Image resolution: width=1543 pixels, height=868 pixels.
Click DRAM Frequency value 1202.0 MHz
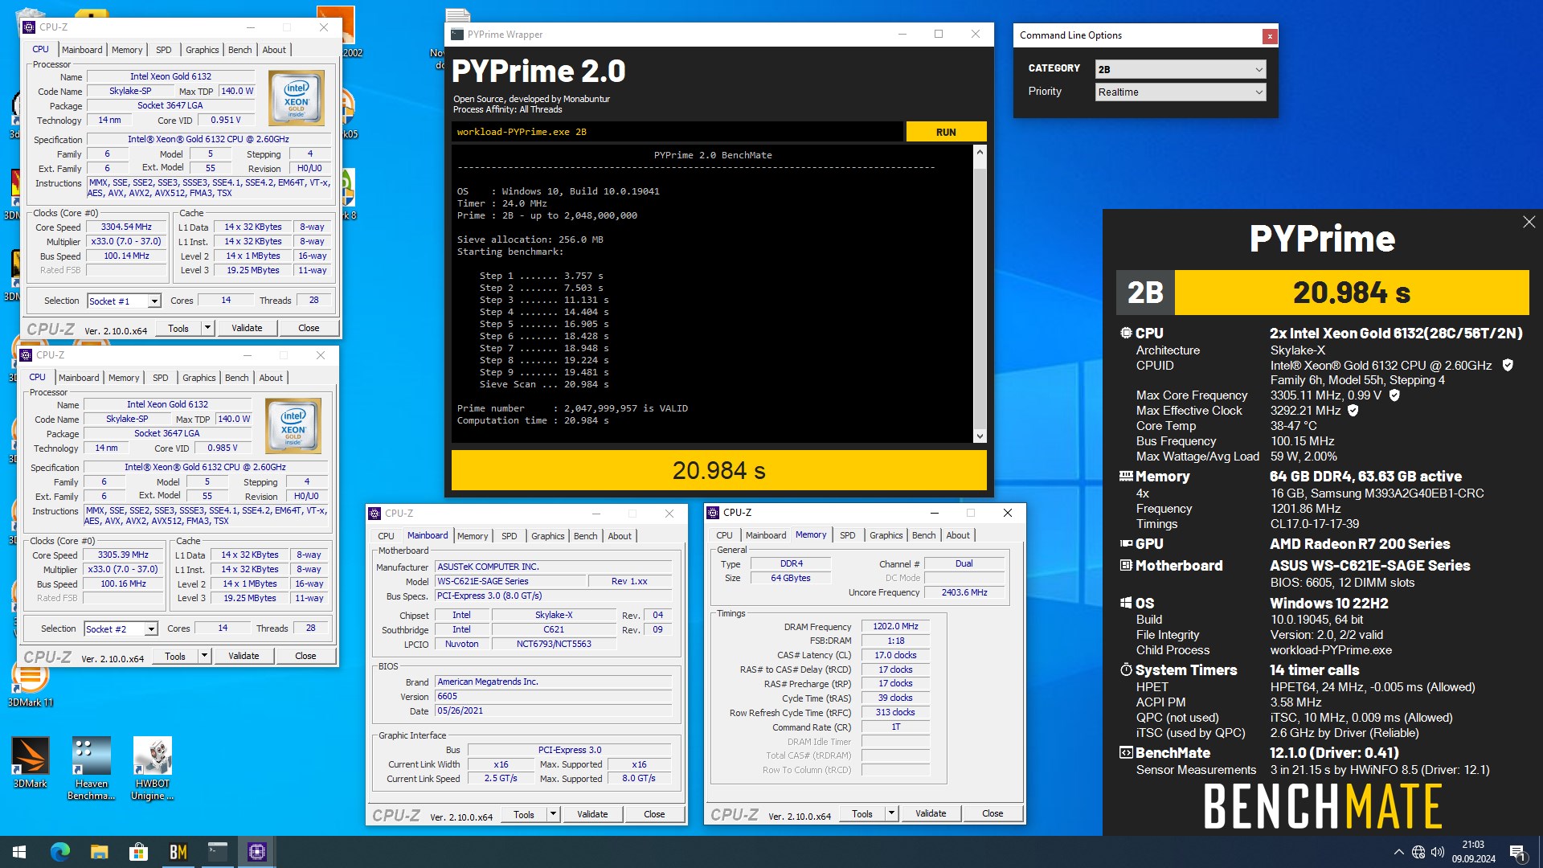click(x=895, y=626)
